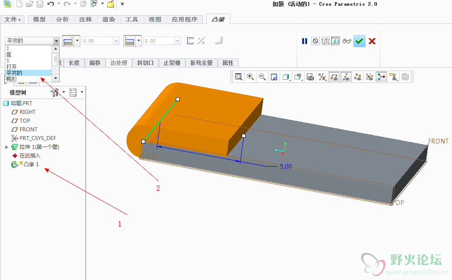Toggle the attached preview icon
452x280 pixels.
[x=336, y=41]
